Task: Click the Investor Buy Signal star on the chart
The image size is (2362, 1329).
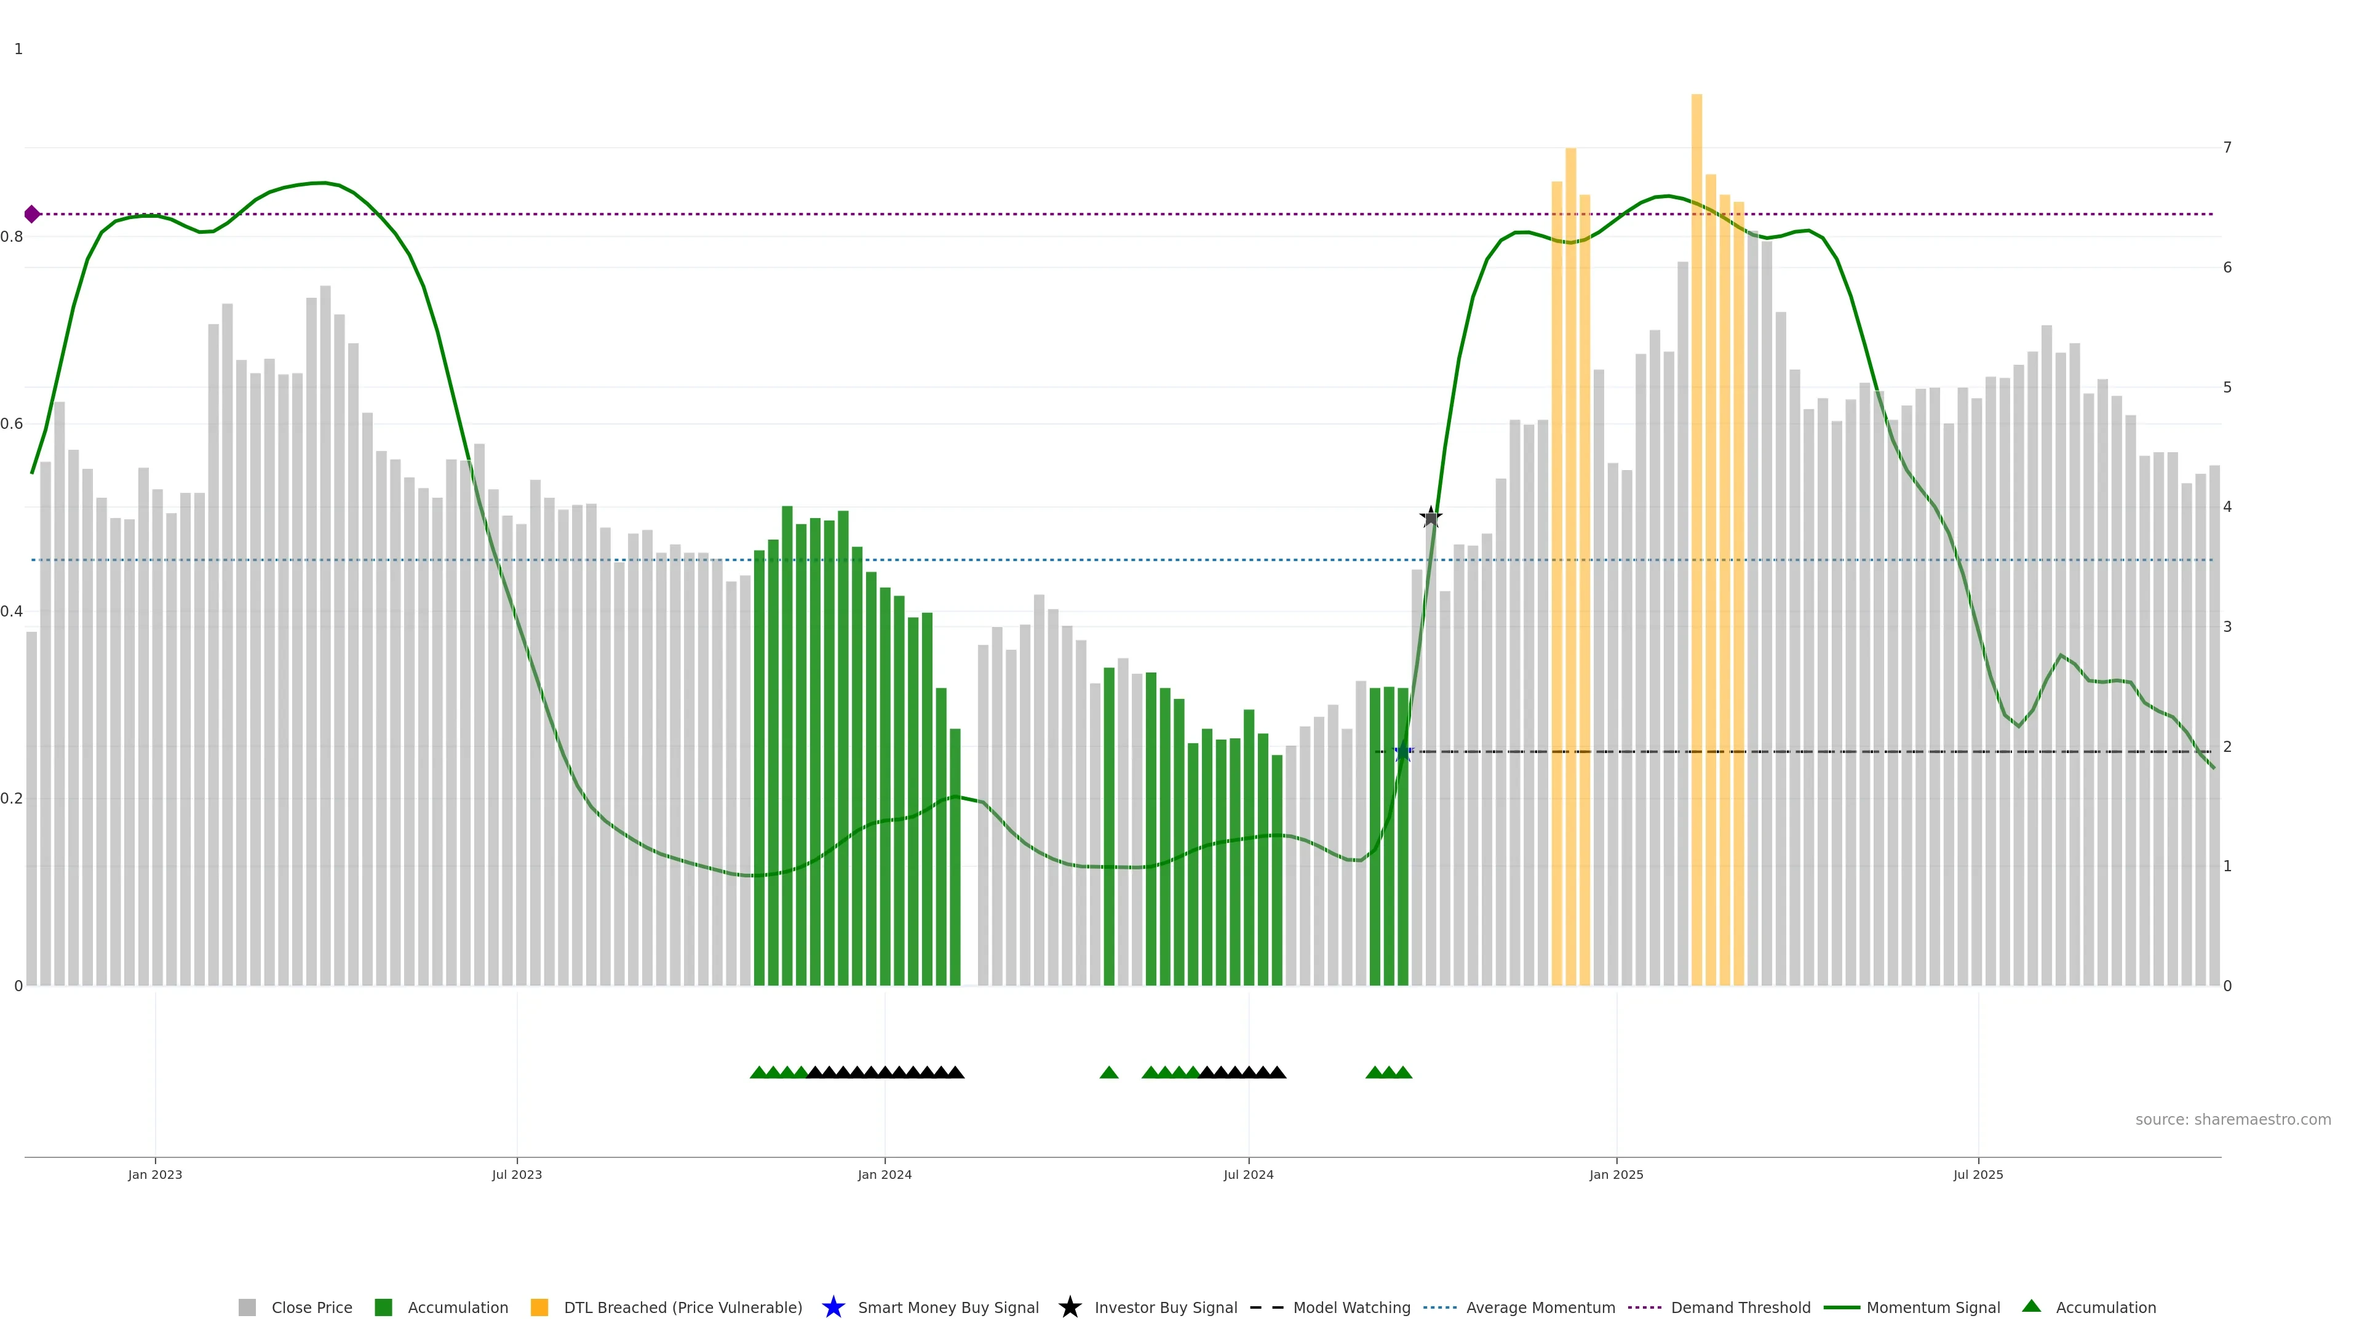Action: (x=1430, y=518)
